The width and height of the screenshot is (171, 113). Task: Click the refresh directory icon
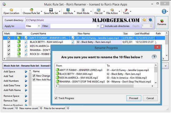[x=150, y=20]
